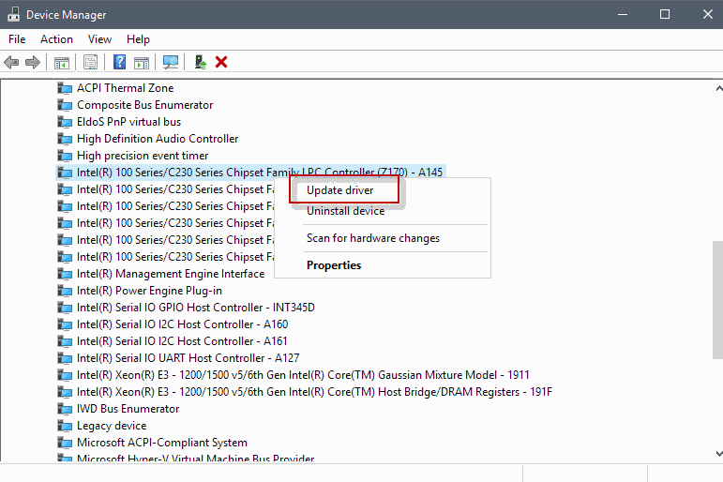723x482 pixels.
Task: Select Host Bridge/DRAM Registers - 191F device
Action: (x=314, y=392)
